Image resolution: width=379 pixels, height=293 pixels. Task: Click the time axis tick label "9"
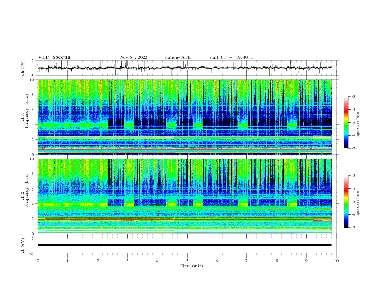306,261
